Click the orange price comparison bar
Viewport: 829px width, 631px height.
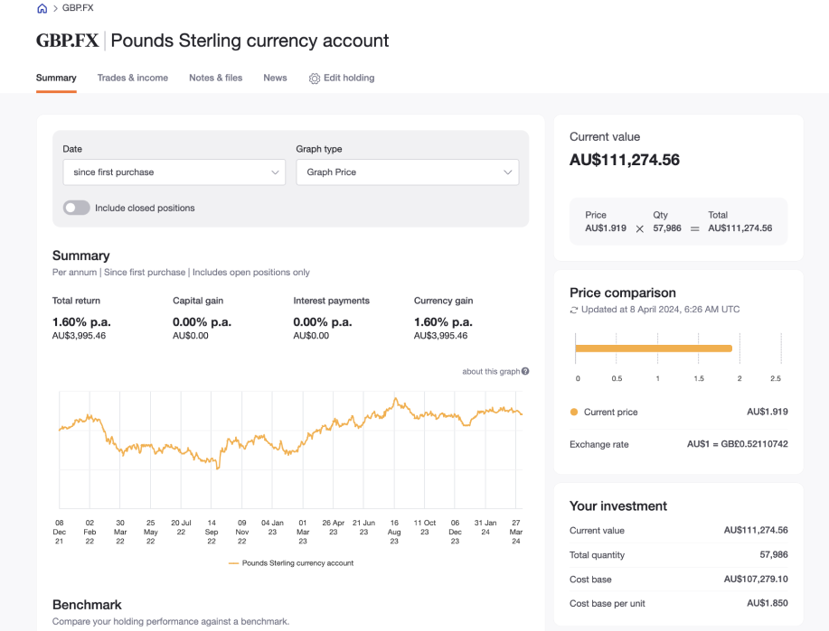(655, 348)
